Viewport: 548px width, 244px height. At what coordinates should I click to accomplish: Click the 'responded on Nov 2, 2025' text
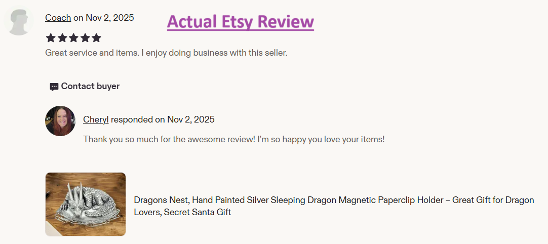tap(163, 119)
